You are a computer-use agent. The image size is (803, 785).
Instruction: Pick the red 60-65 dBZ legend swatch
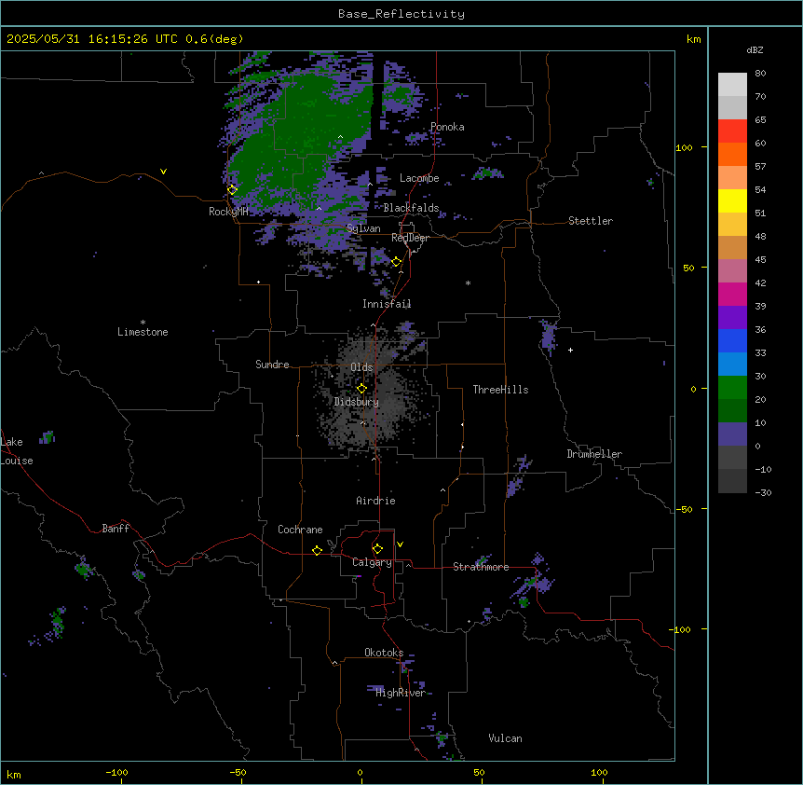tap(732, 131)
